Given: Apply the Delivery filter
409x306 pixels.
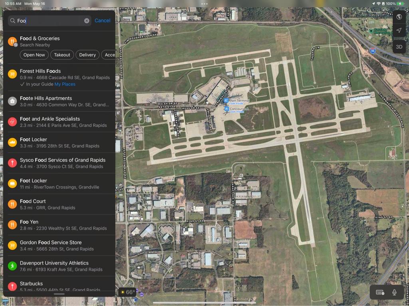Looking at the screenshot, I should (x=87, y=55).
